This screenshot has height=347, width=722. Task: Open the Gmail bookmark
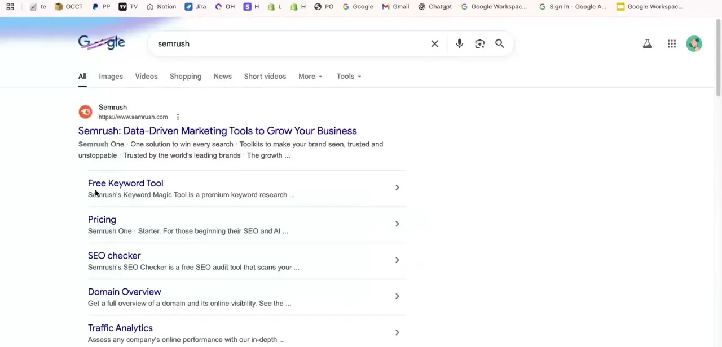(395, 7)
